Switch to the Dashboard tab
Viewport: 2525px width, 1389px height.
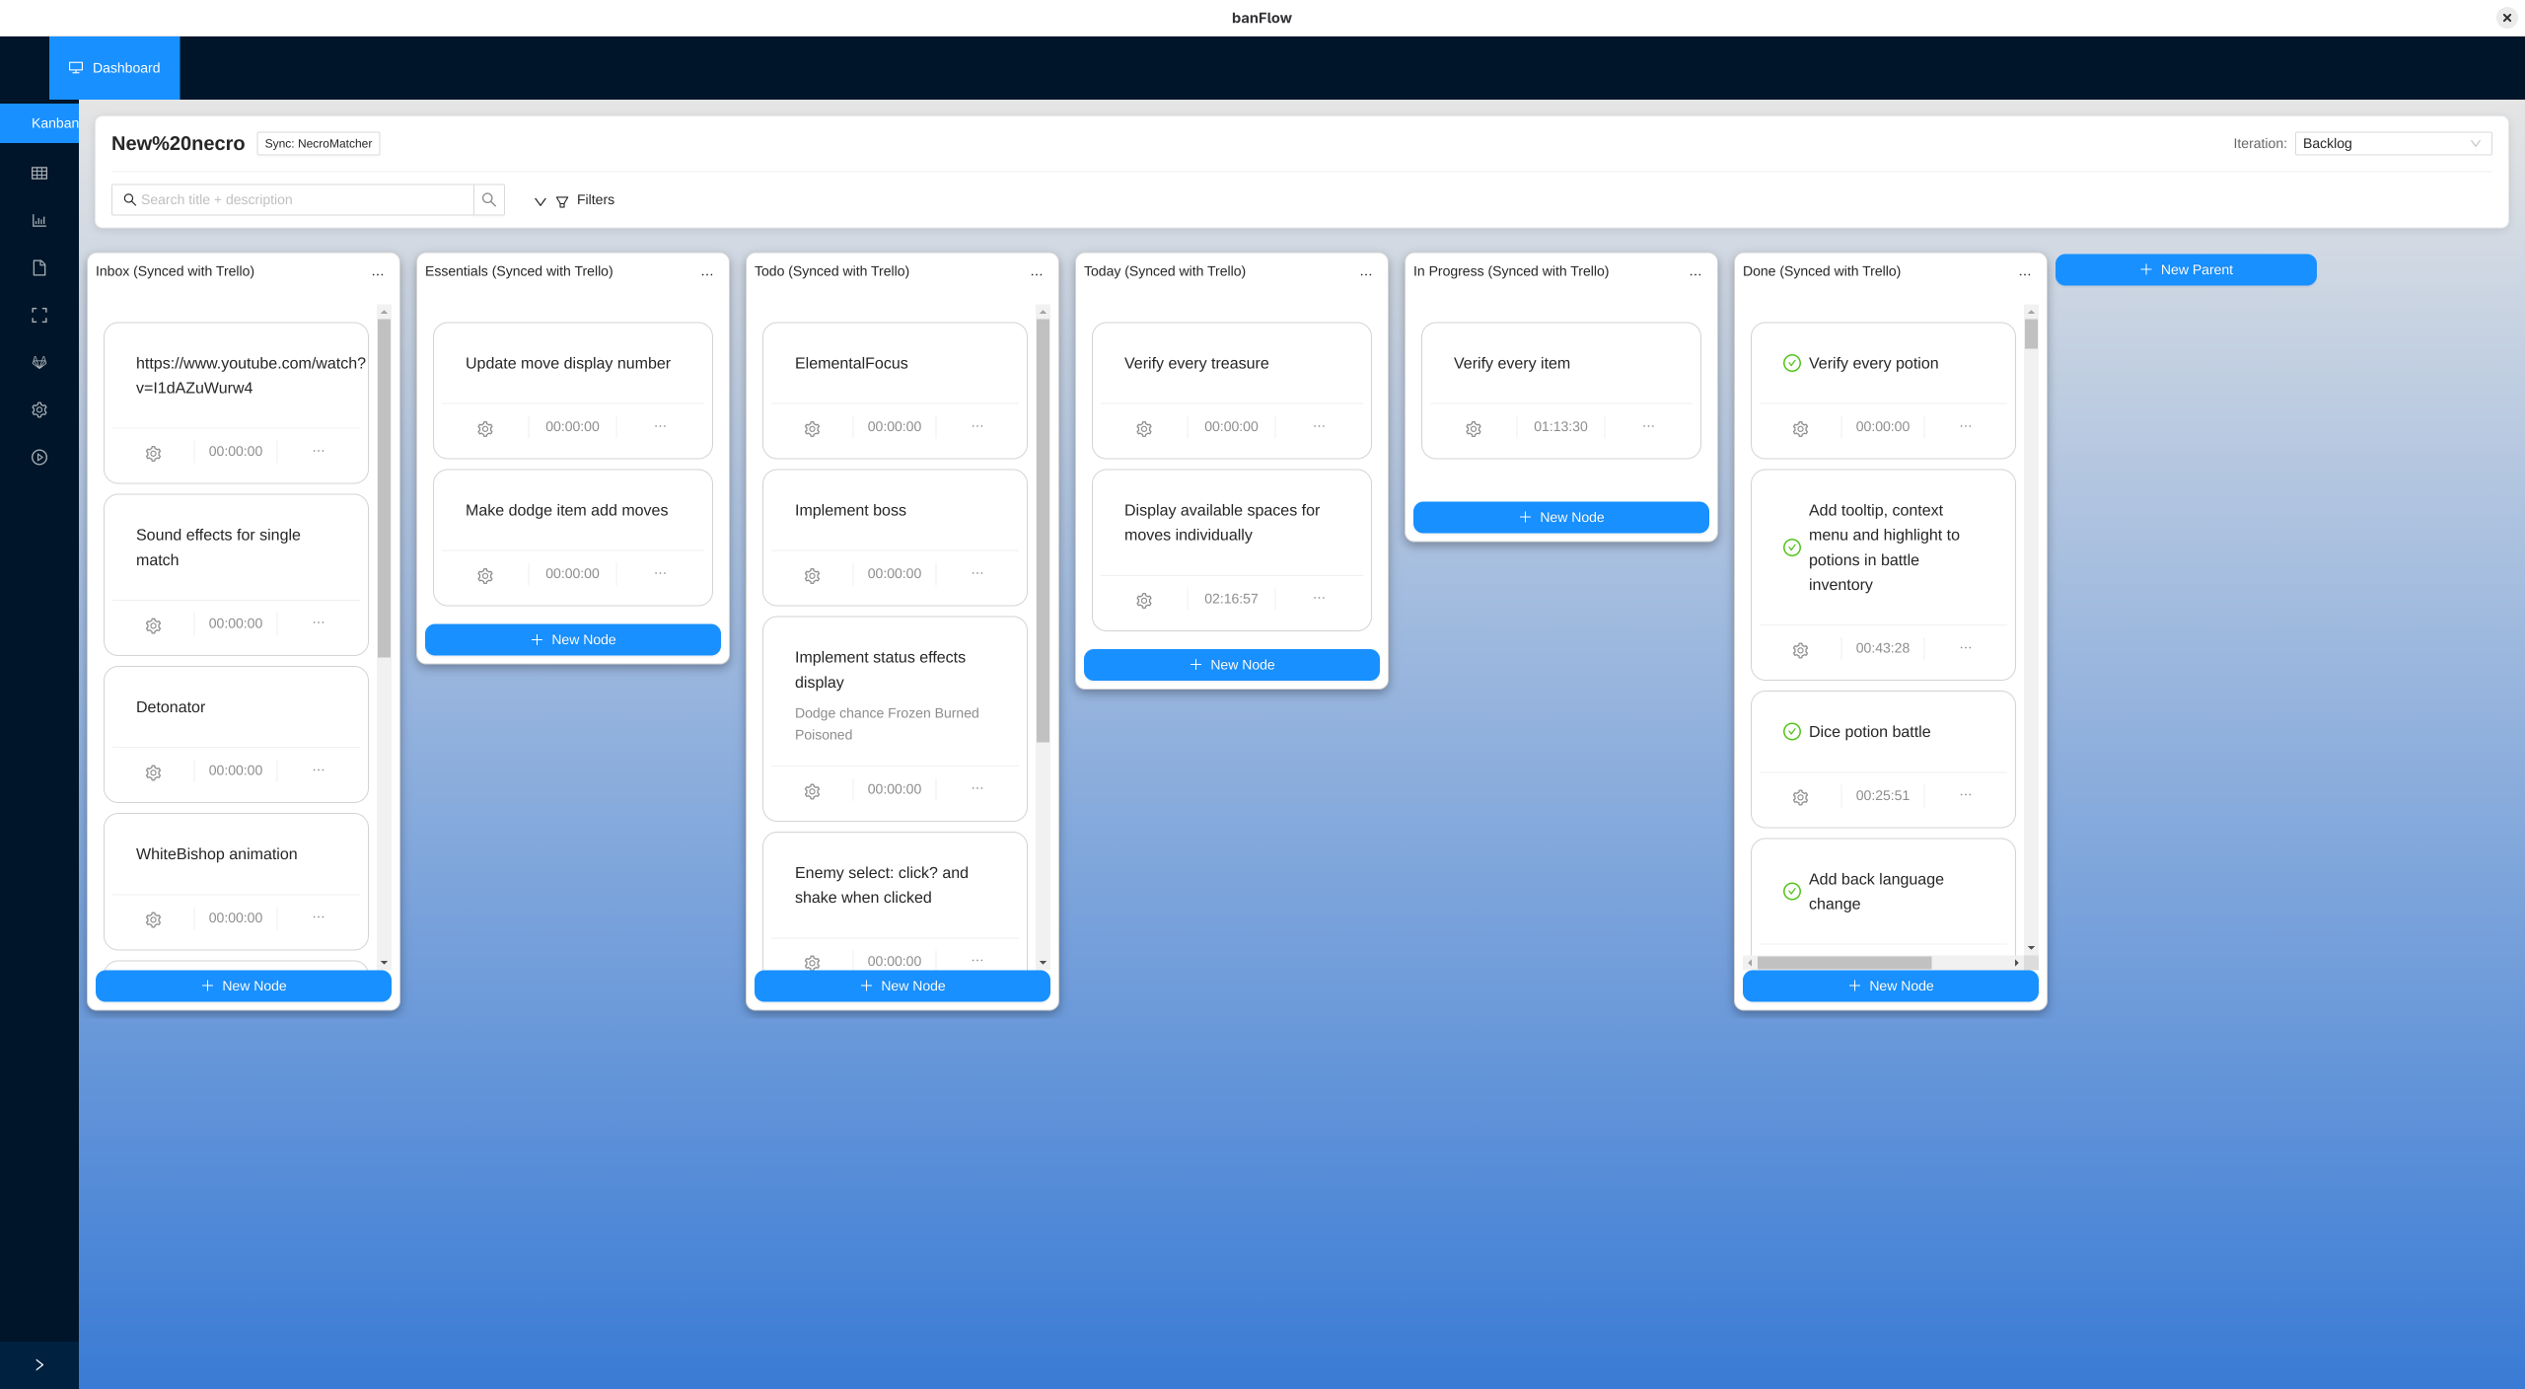point(114,68)
